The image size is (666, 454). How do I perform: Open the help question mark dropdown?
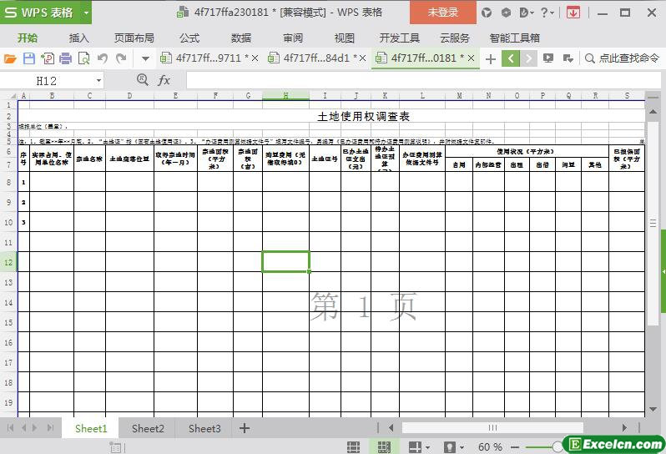(547, 13)
